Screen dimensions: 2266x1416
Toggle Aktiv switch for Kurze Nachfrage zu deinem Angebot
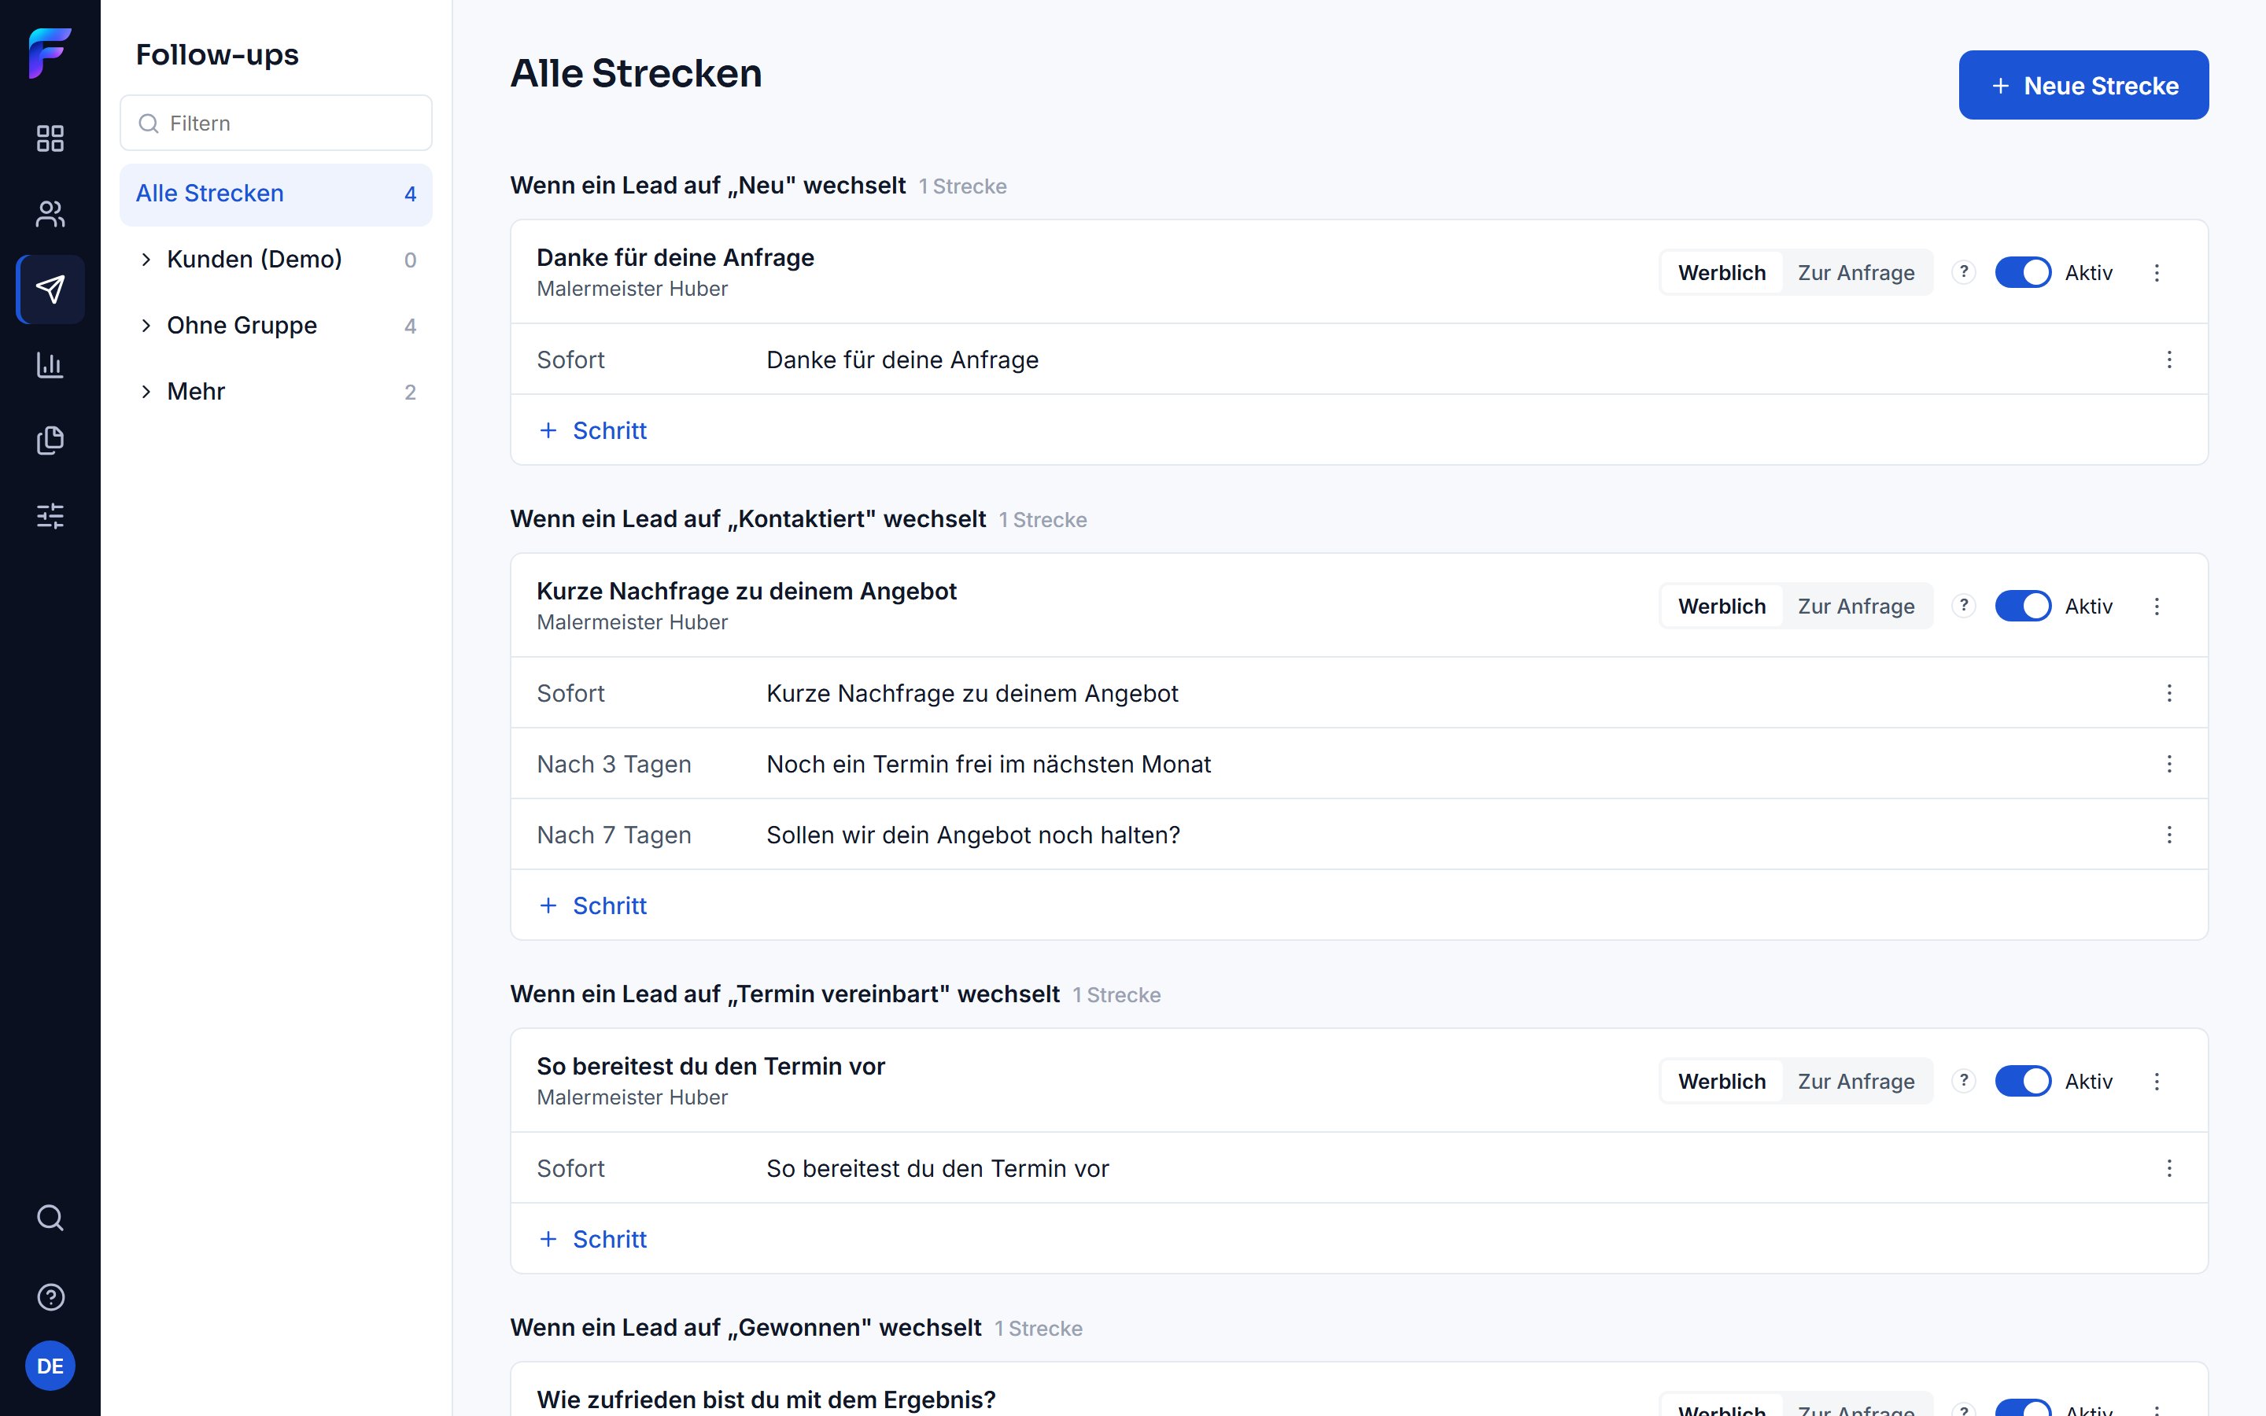click(2023, 606)
